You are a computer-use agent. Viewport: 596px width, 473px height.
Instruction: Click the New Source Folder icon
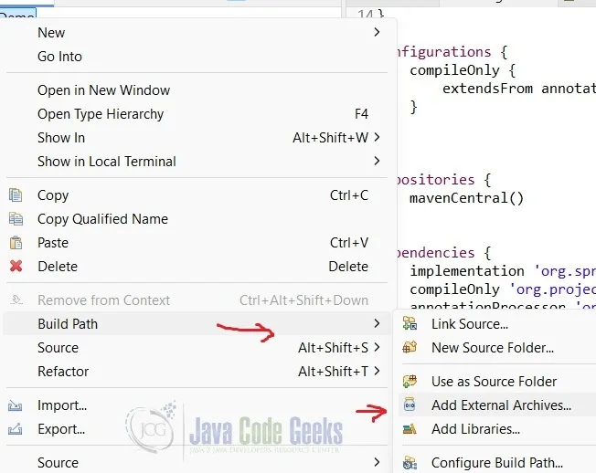click(410, 347)
